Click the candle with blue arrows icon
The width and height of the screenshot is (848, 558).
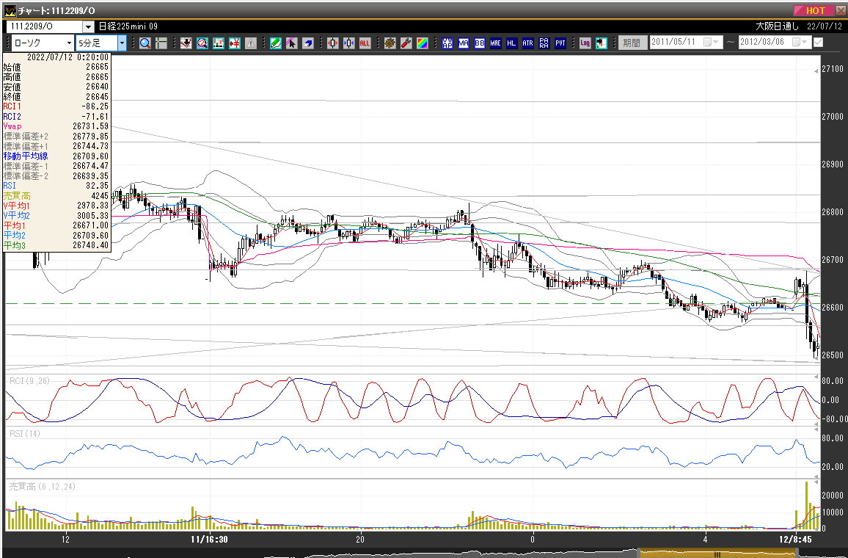349,43
